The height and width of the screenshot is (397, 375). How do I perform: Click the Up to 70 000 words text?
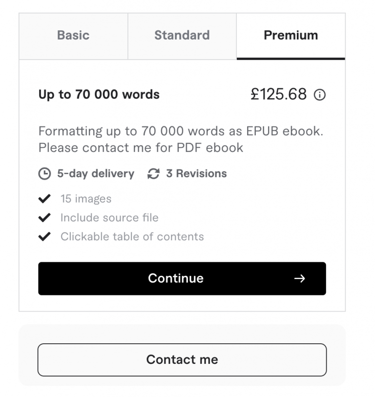[x=99, y=94]
